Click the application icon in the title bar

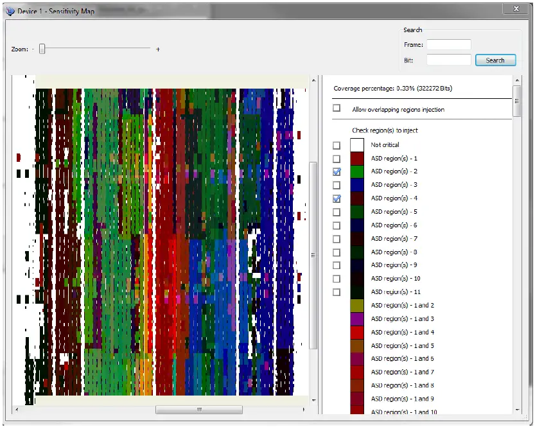(x=10, y=9)
